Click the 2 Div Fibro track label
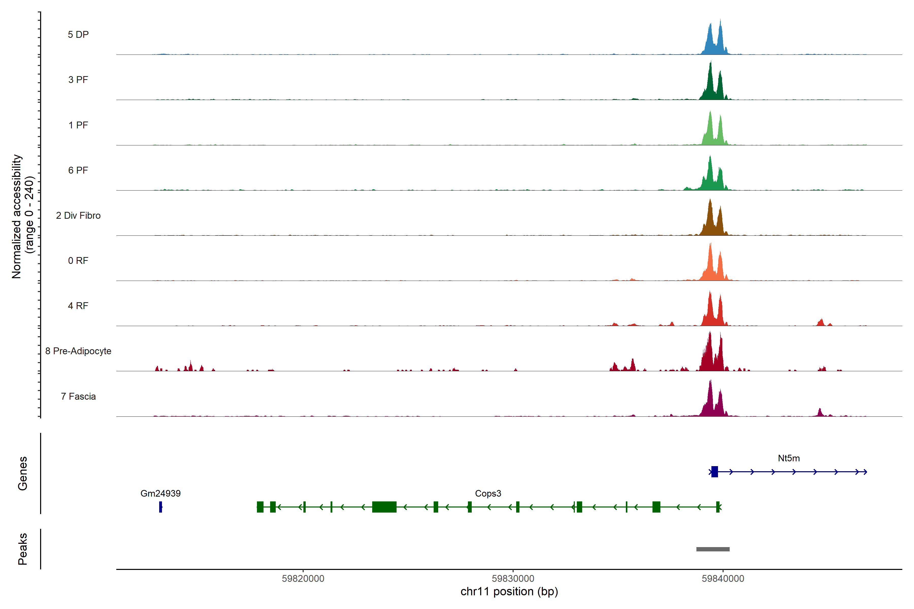Viewport: 914px width, 609px height. (78, 215)
